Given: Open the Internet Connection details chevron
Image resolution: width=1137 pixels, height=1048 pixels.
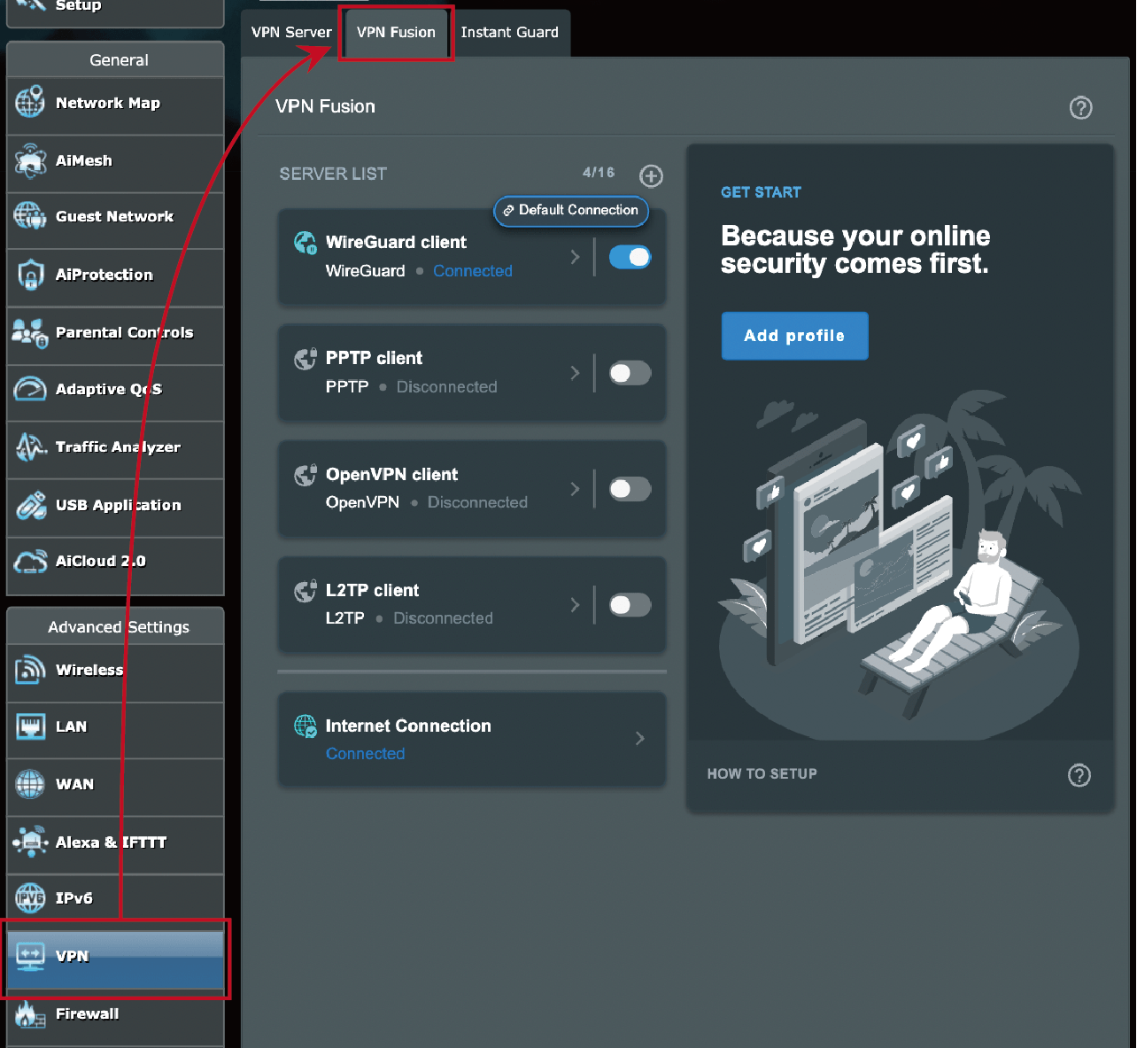Looking at the screenshot, I should [639, 738].
